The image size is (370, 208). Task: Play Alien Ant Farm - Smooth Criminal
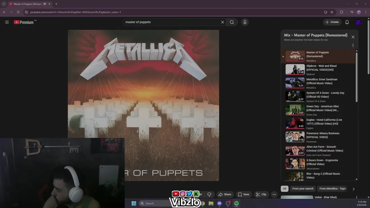pos(318,151)
